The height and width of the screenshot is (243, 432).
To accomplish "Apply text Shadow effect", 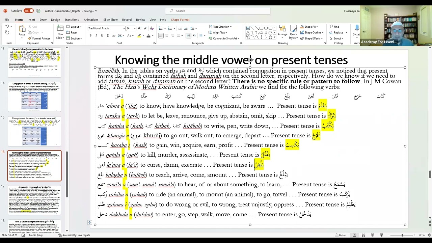I will (x=107, y=35).
